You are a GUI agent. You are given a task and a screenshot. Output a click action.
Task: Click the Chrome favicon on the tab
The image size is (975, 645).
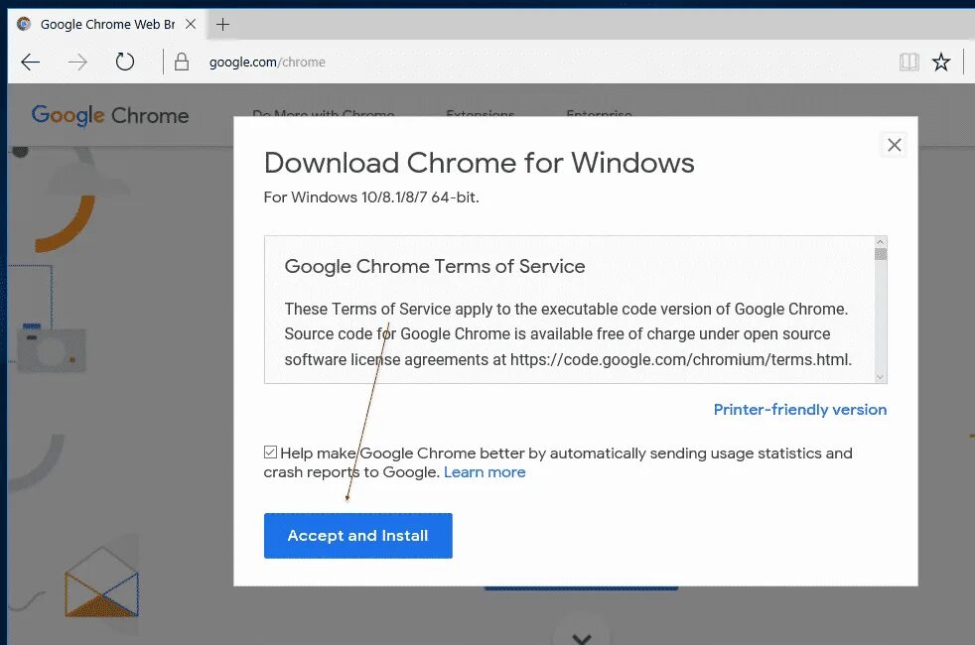(x=24, y=24)
